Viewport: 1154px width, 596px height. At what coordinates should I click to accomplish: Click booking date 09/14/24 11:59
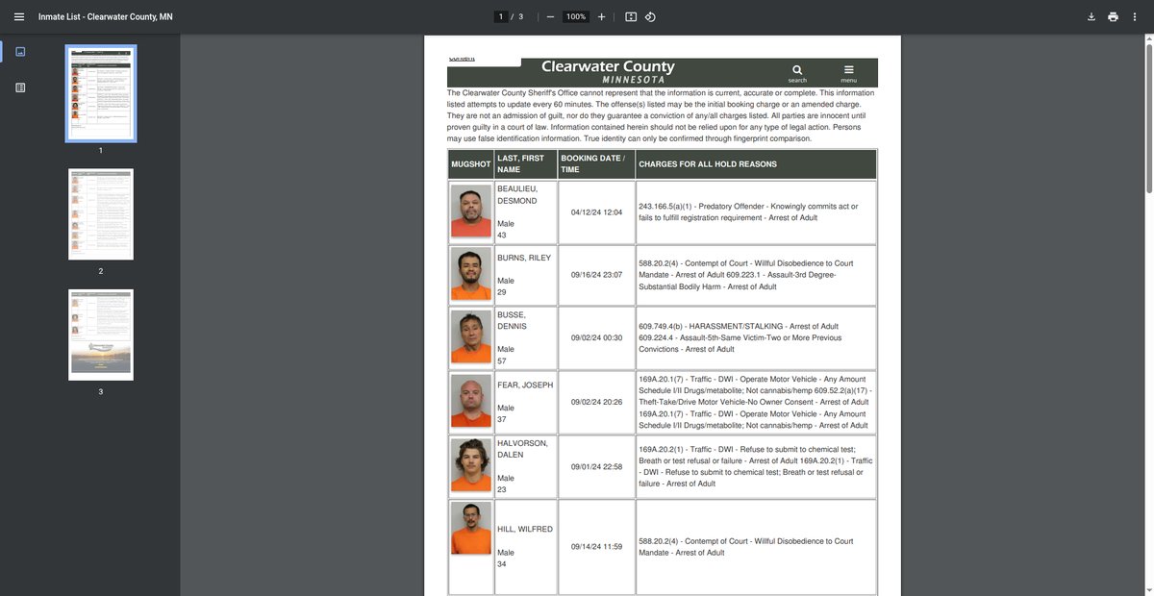(596, 546)
